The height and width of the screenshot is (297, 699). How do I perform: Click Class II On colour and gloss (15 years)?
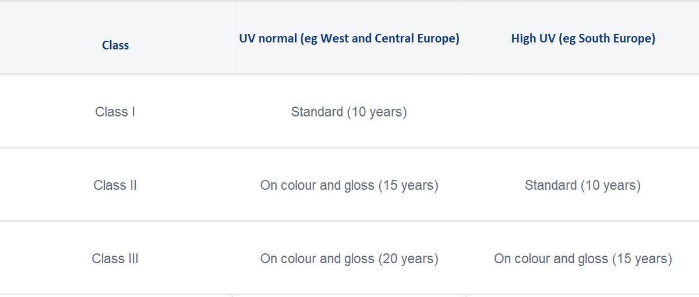point(349,185)
